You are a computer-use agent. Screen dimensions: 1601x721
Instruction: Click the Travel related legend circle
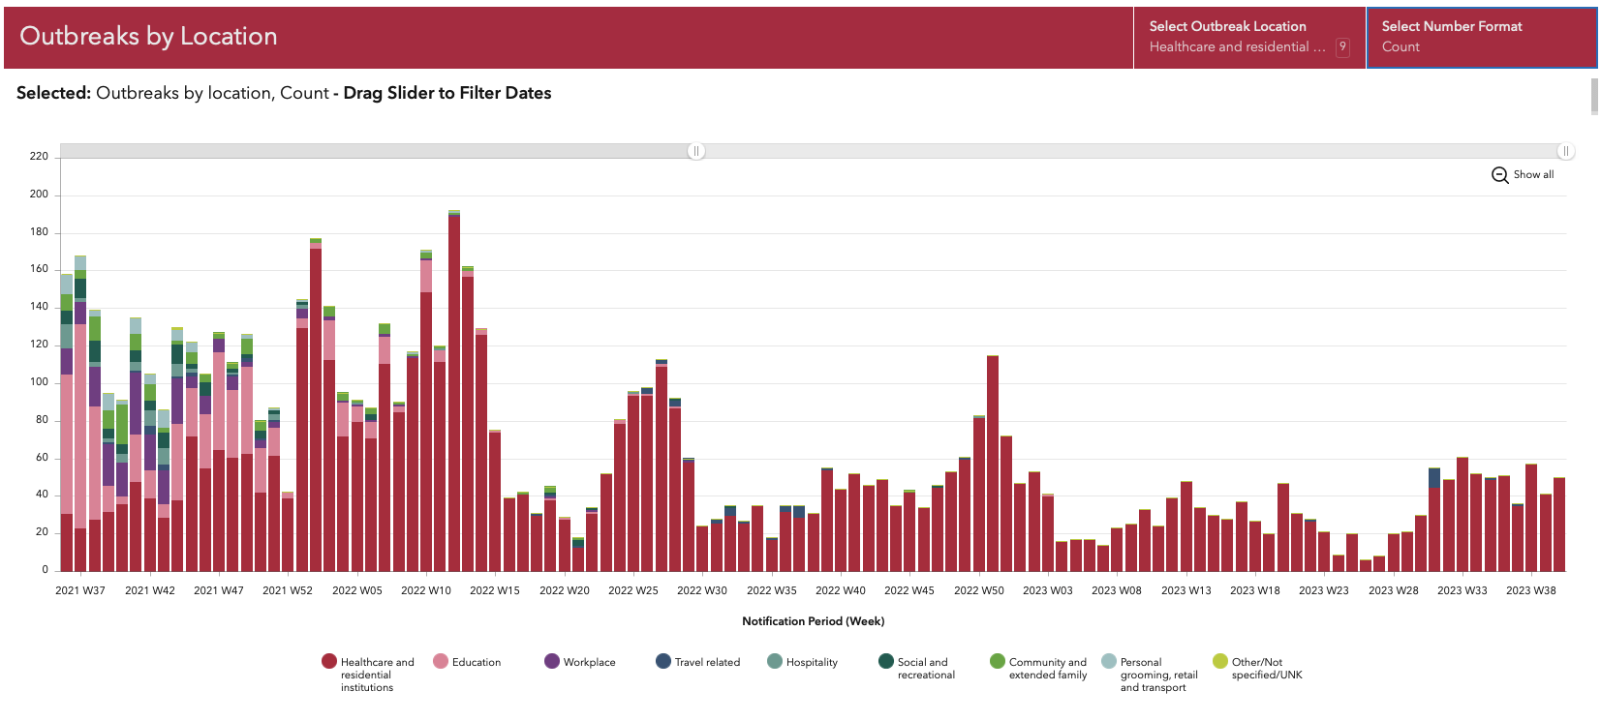click(663, 662)
